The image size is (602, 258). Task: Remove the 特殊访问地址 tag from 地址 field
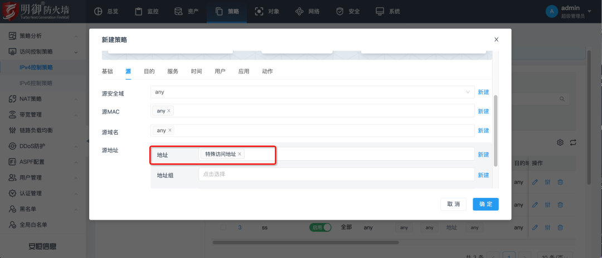(x=240, y=154)
